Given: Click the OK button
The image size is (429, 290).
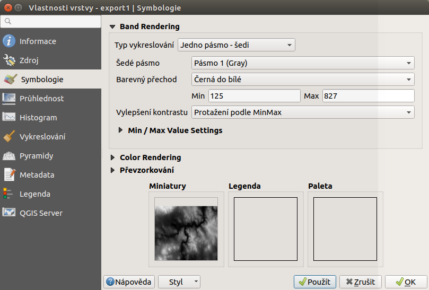Looking at the screenshot, I should point(406,282).
